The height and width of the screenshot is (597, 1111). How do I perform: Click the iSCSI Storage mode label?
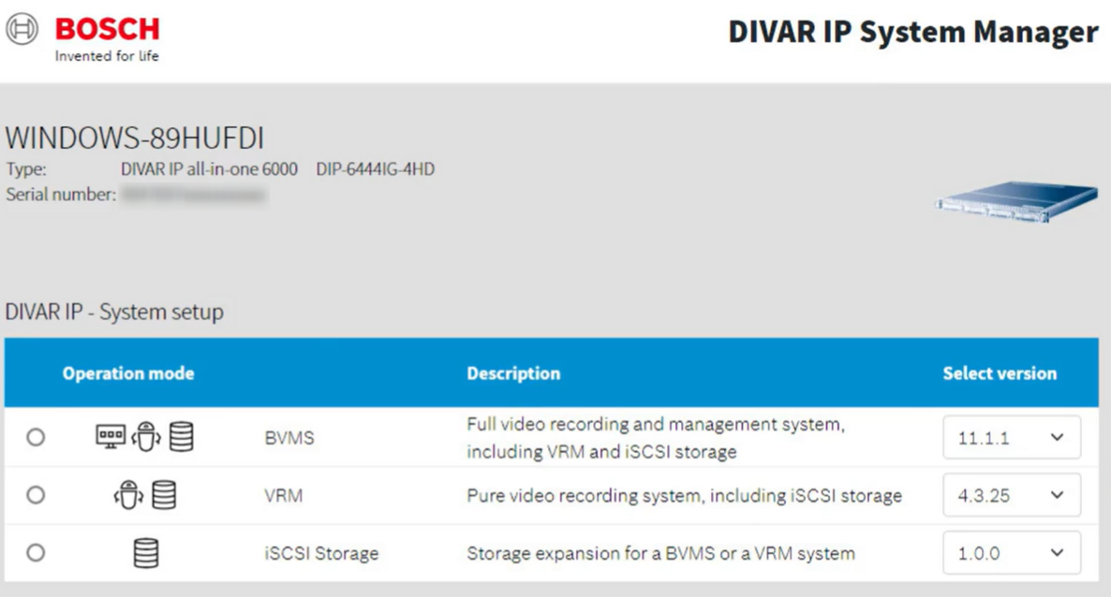click(321, 553)
